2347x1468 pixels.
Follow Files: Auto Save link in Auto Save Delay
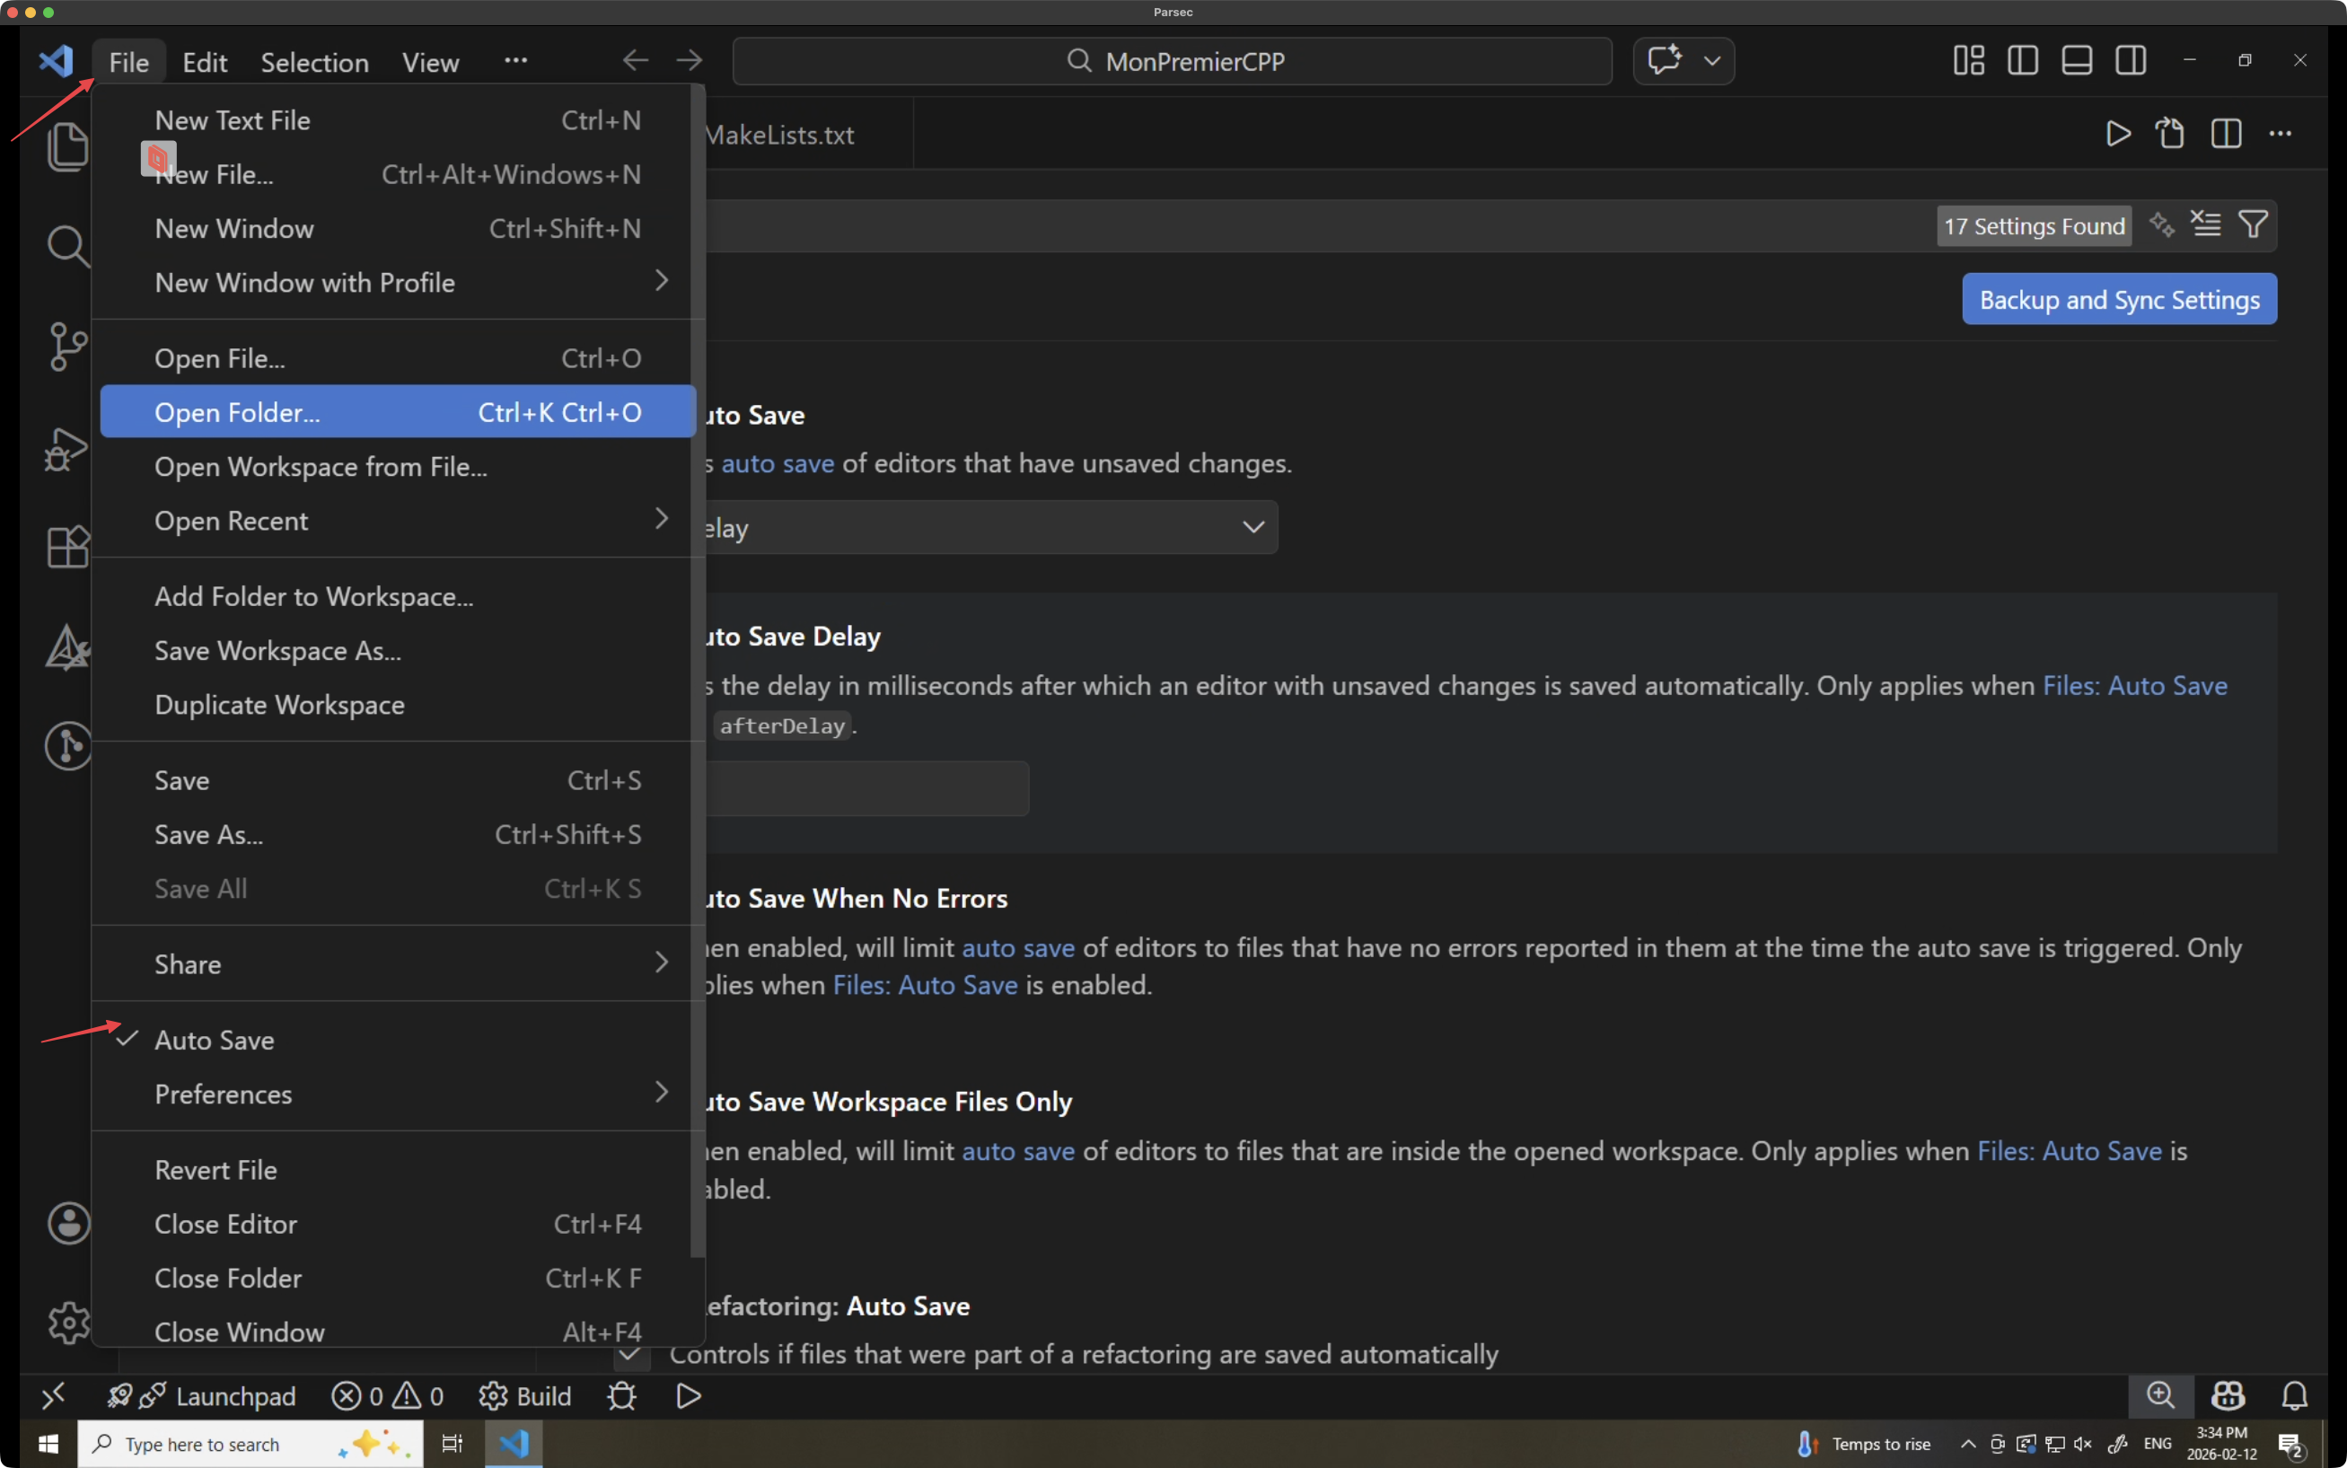click(2134, 685)
